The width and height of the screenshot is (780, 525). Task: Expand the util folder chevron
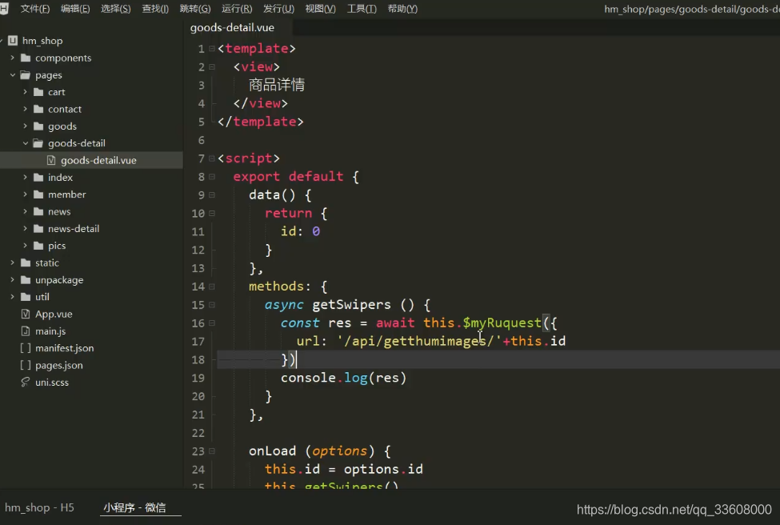click(x=13, y=297)
